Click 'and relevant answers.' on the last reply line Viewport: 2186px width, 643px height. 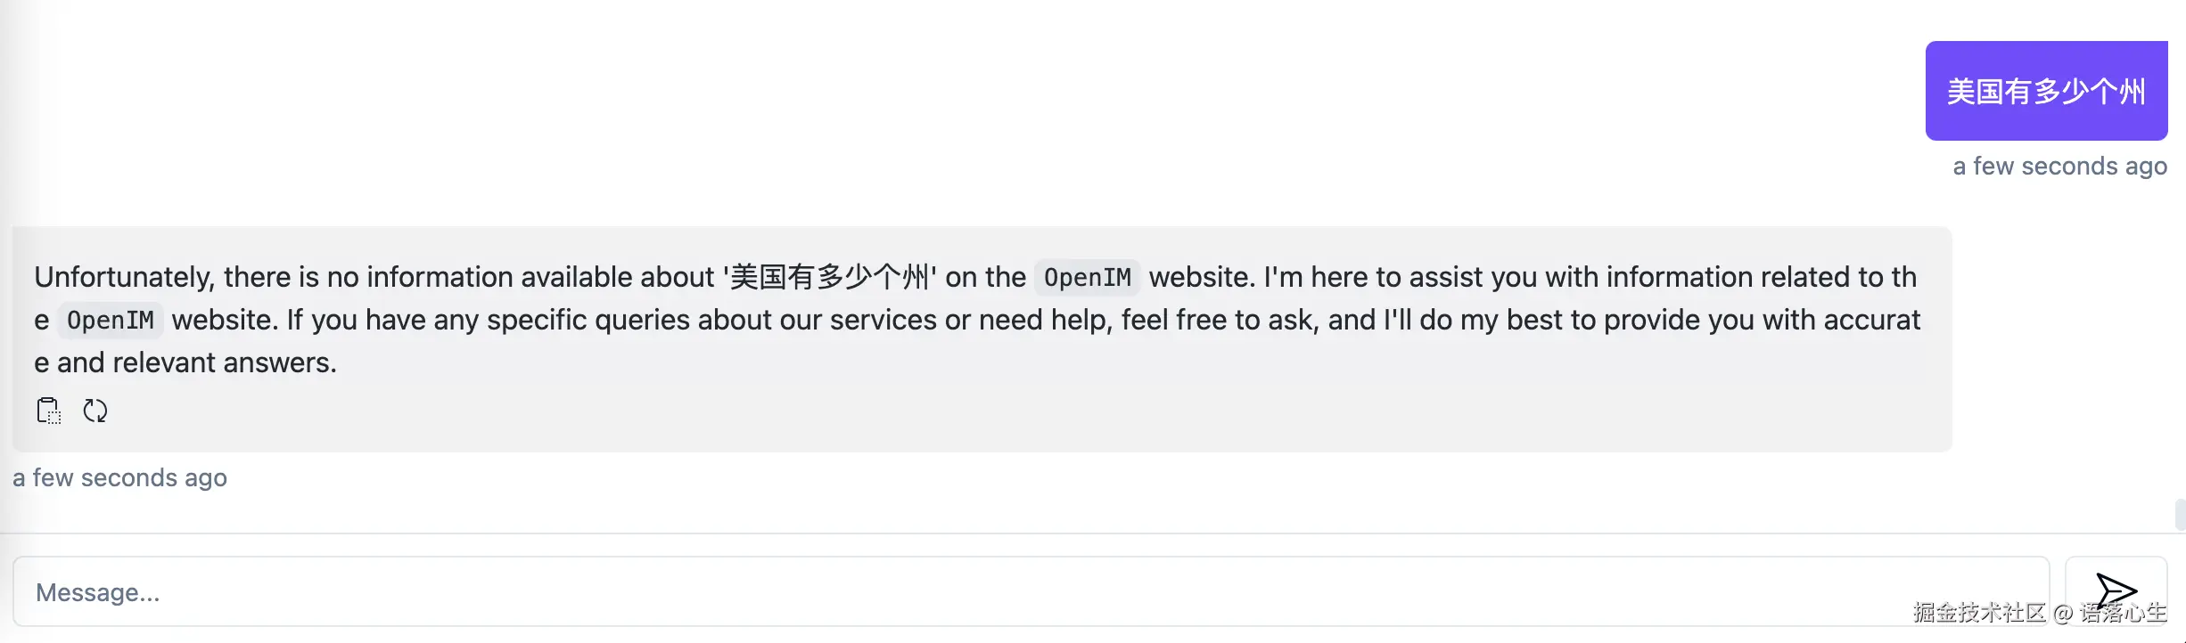tap(196, 363)
